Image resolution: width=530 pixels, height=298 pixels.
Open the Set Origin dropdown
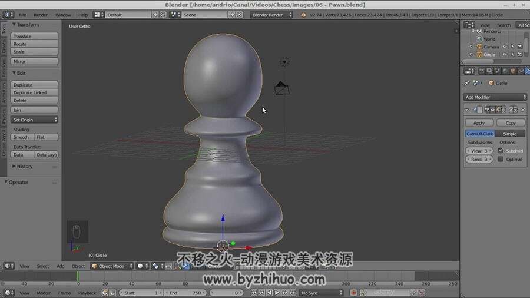point(34,120)
